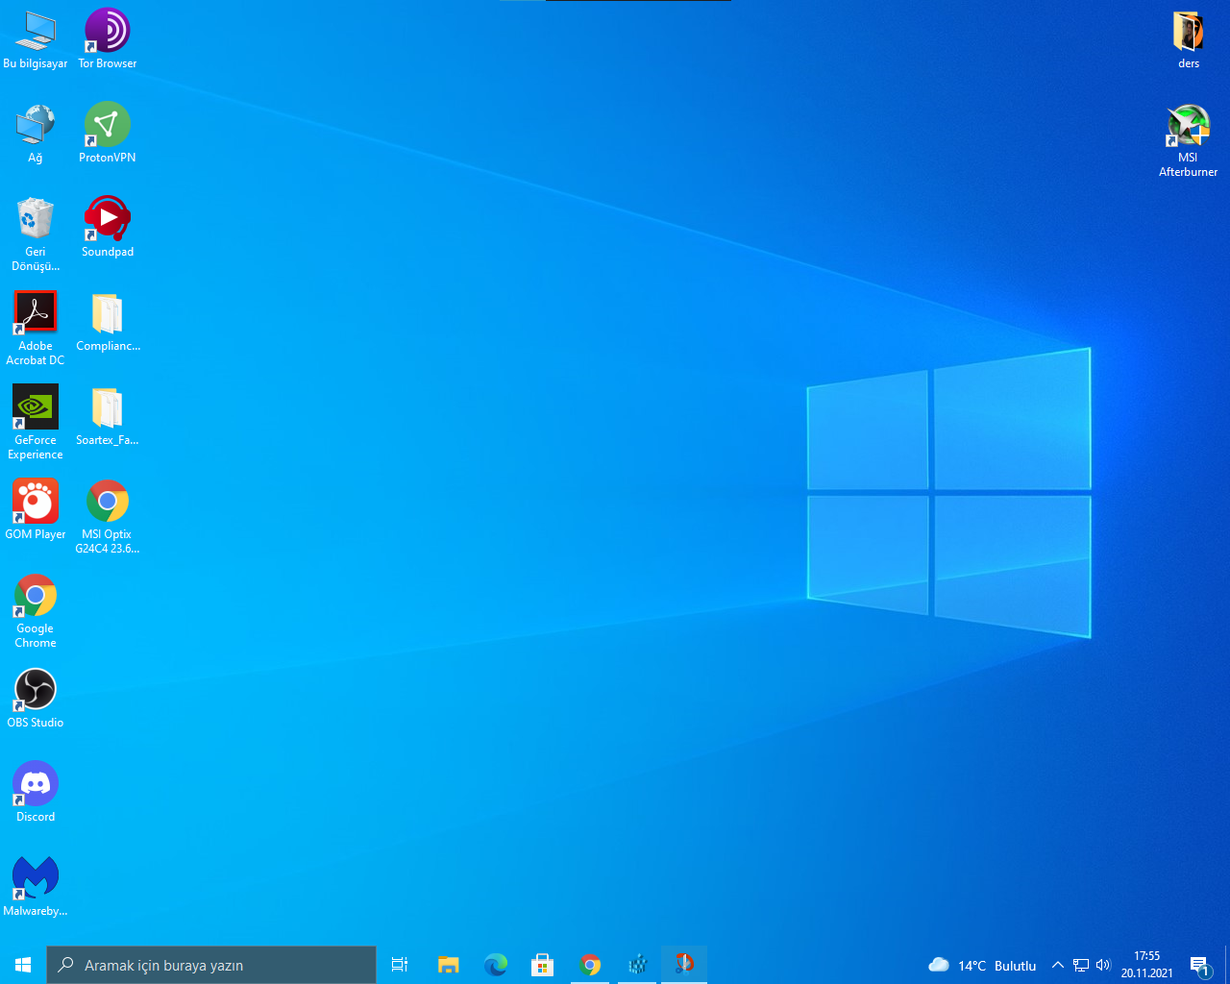
Task: Launch Microsoft Edge from the taskbar
Action: [495, 965]
